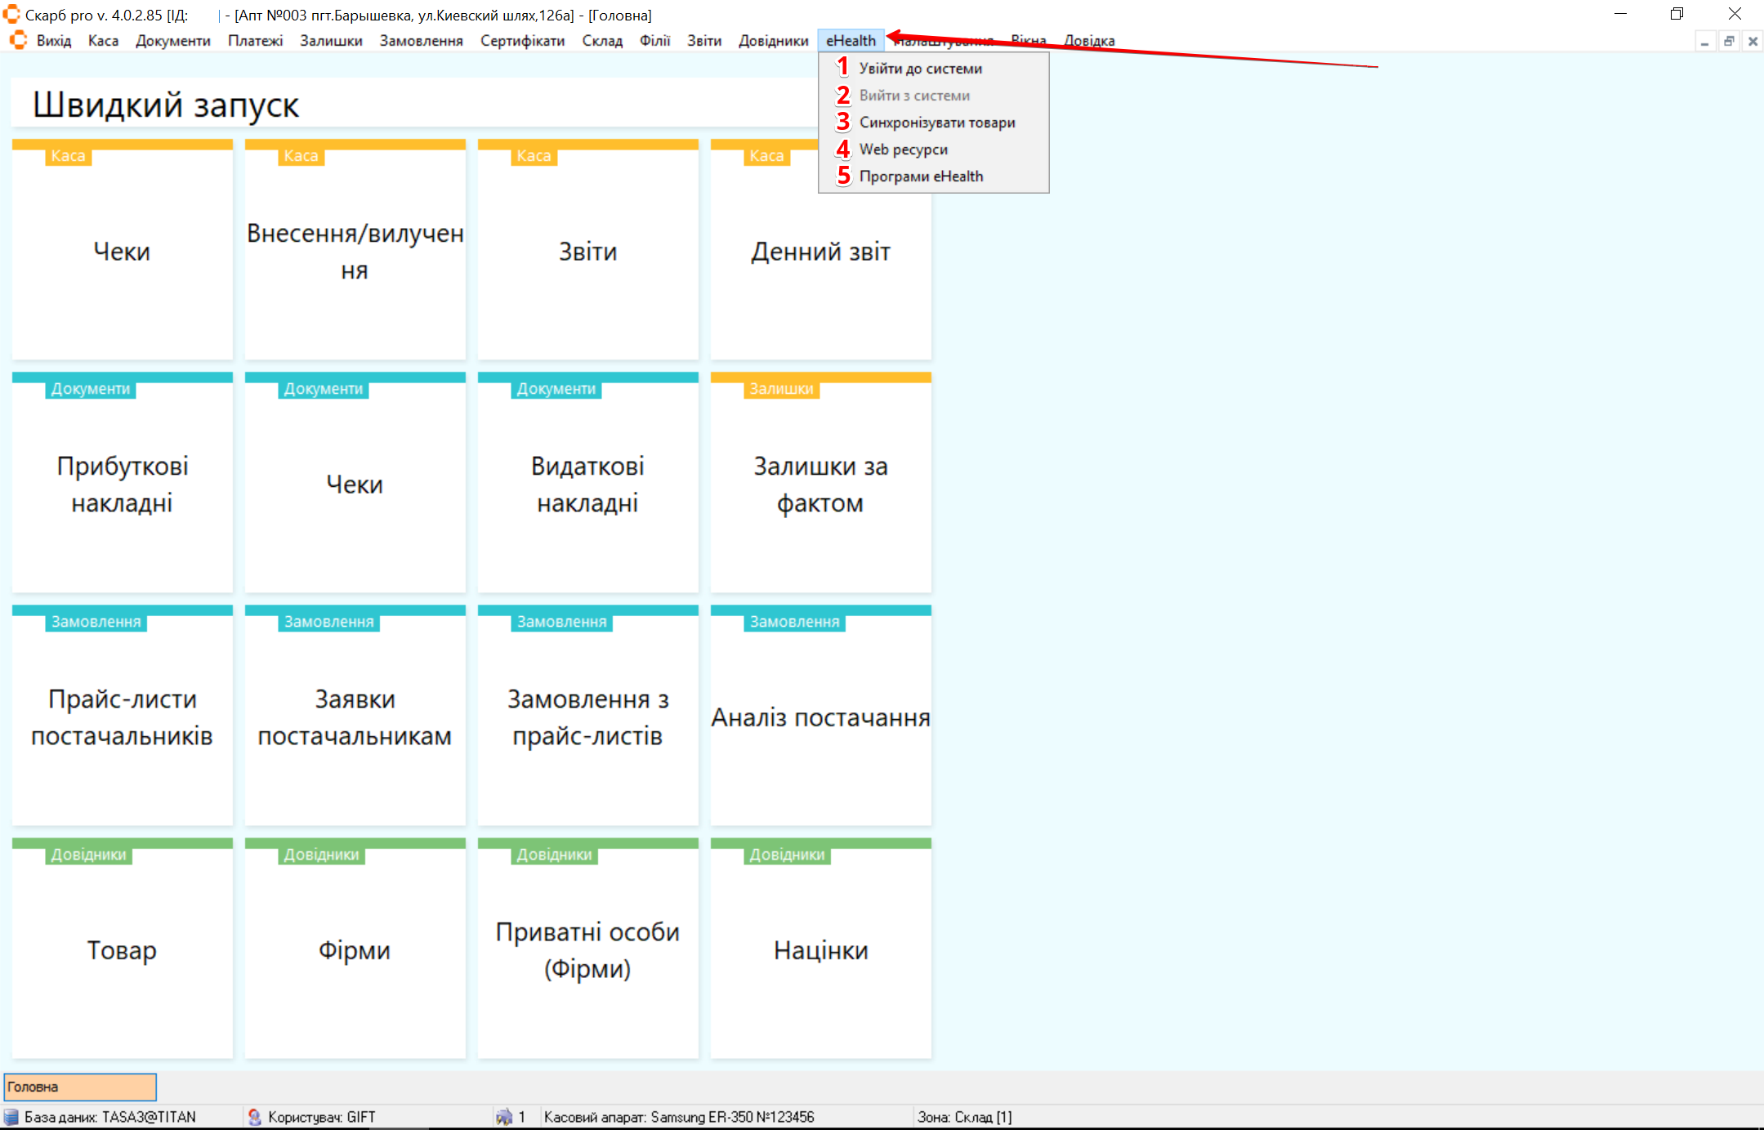This screenshot has width=1764, height=1130.
Task: Open the Аналіз постачання tile
Action: (820, 717)
